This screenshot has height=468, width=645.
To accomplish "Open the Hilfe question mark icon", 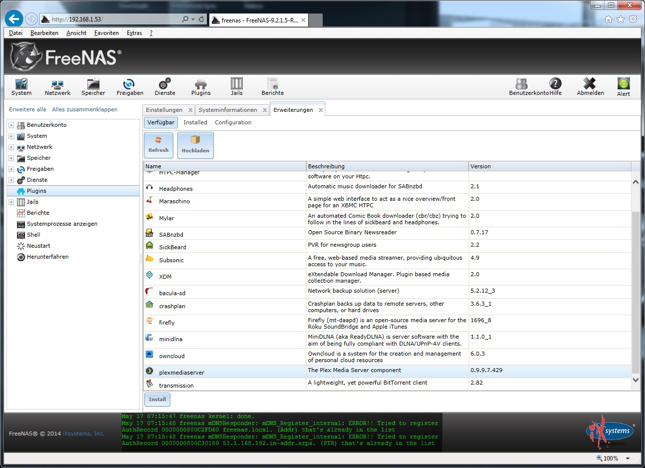I will (556, 83).
